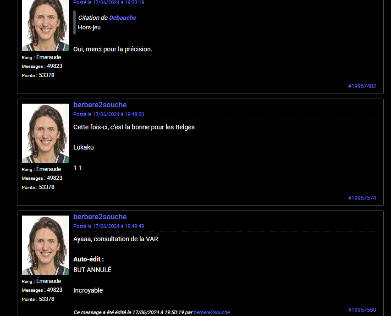Open berbere2souche profile from the 19:48:00 post
This screenshot has height=316, width=391.
100,105
